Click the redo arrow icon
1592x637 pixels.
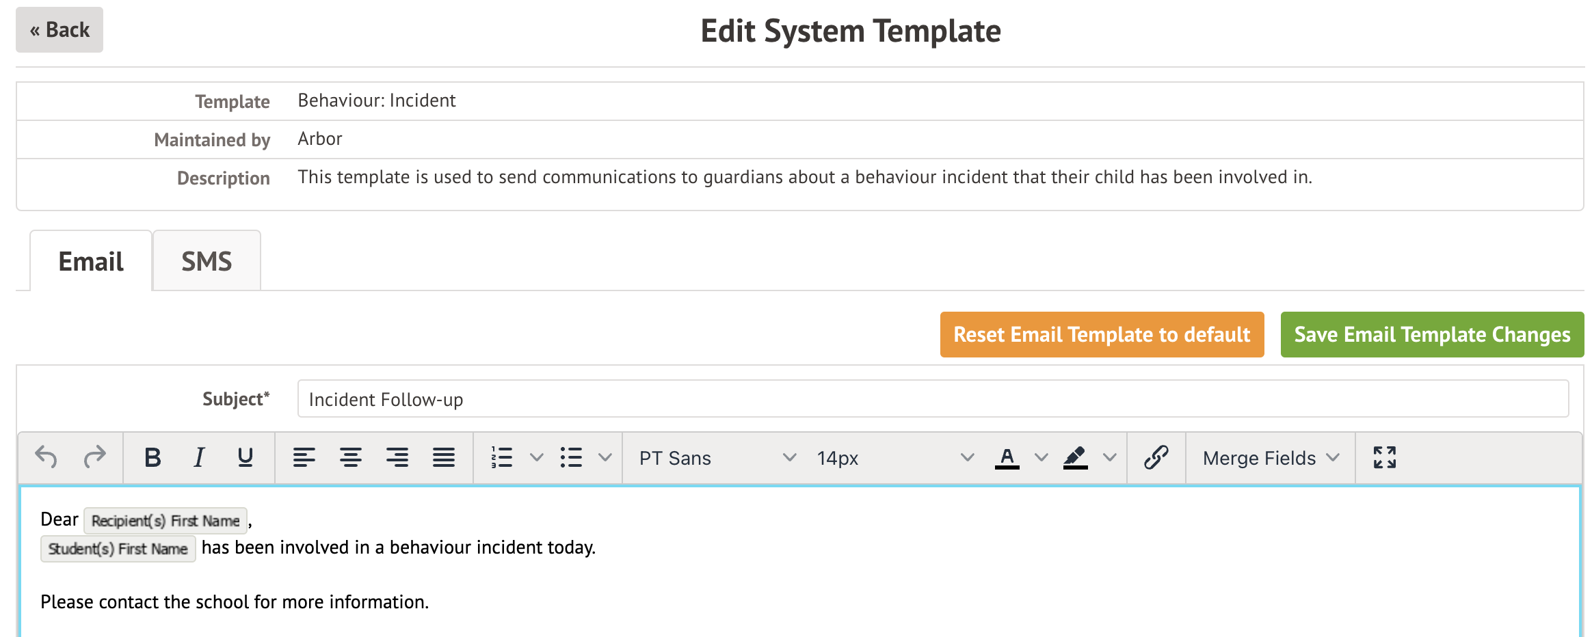tap(94, 457)
